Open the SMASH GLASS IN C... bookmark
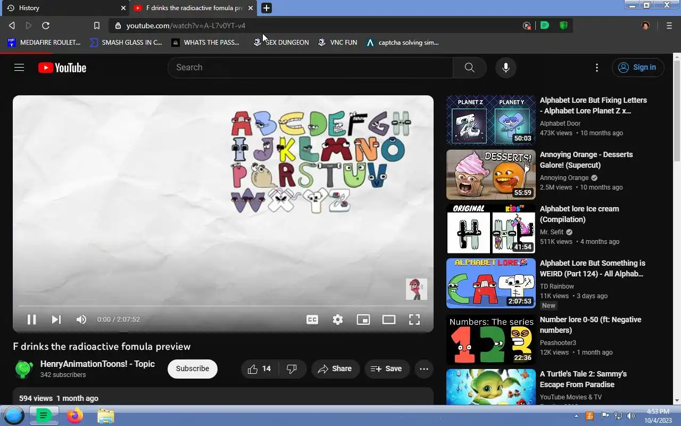 pyautogui.click(x=126, y=43)
